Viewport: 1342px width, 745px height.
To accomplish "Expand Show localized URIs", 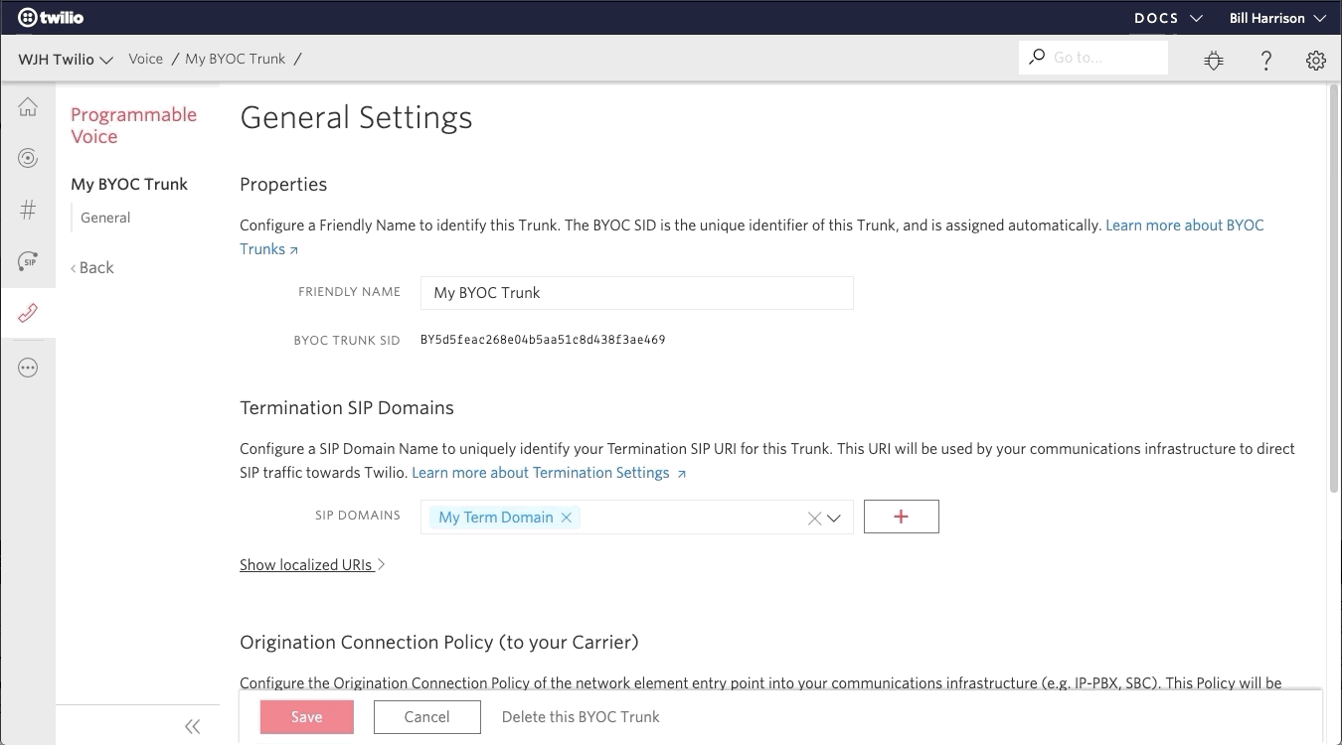I will click(312, 564).
